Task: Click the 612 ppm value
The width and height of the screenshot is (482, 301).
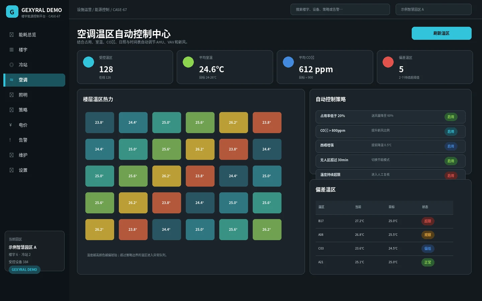Action: (x=316, y=69)
